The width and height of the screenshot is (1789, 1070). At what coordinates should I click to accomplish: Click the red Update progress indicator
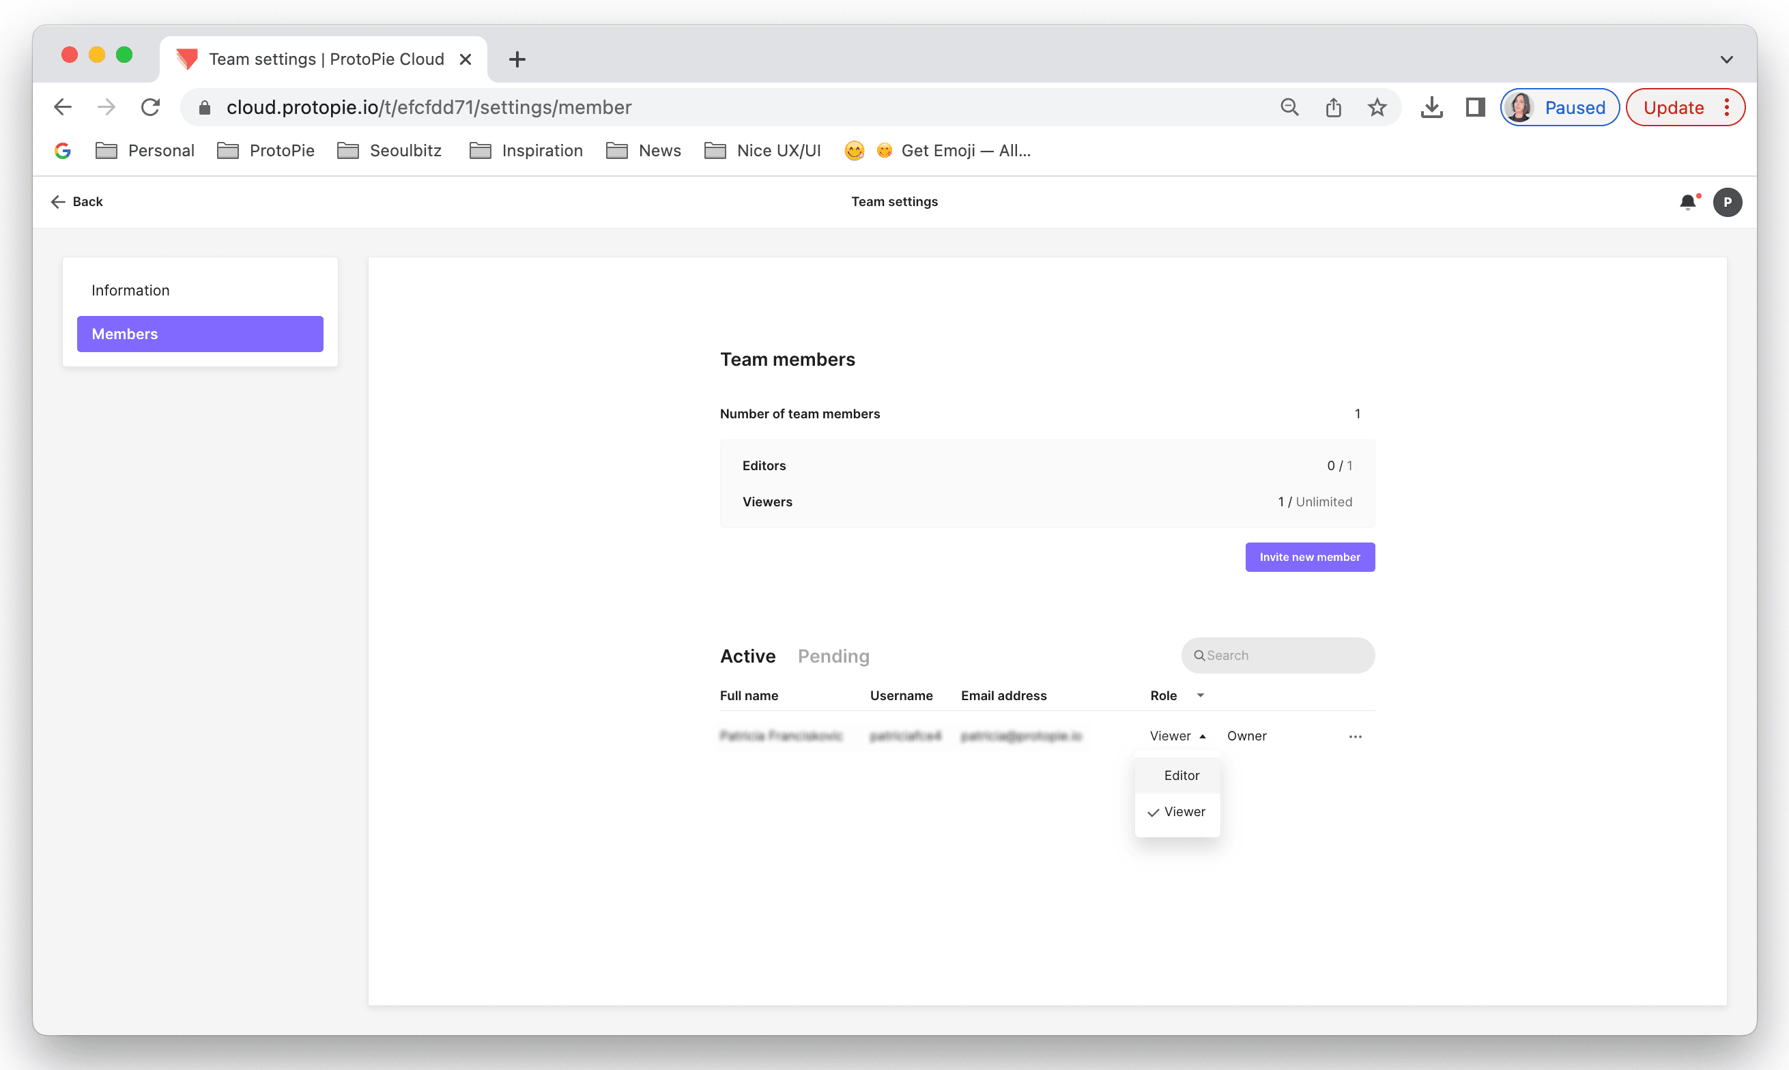coord(1674,106)
